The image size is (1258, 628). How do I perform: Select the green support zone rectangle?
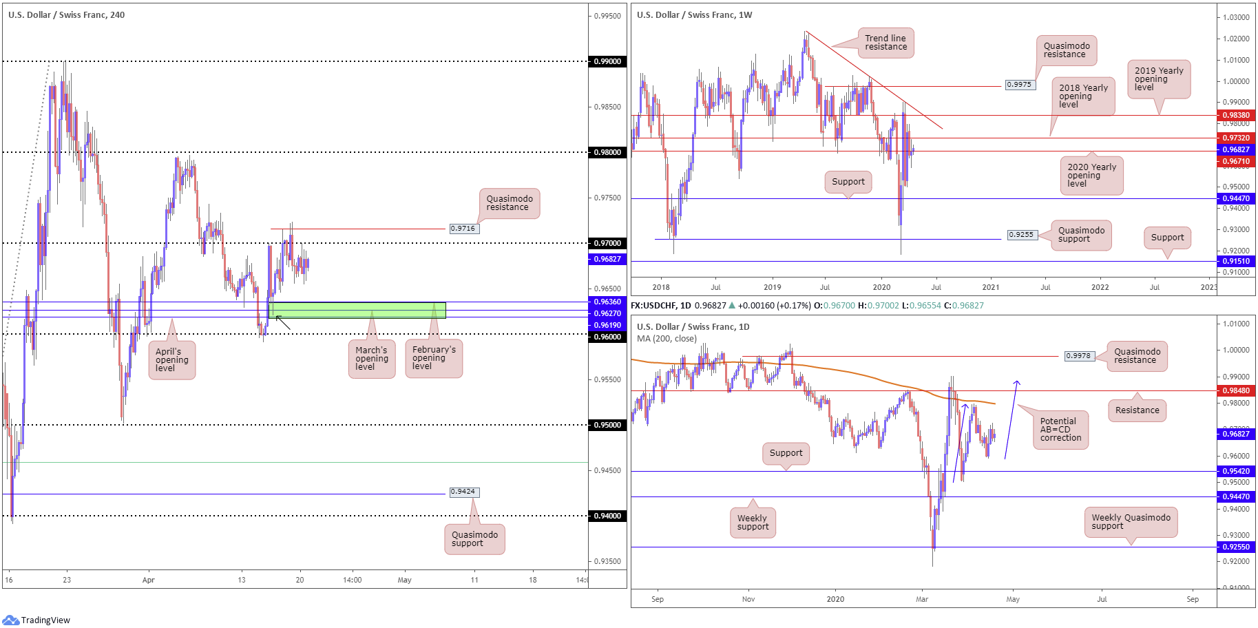point(357,310)
